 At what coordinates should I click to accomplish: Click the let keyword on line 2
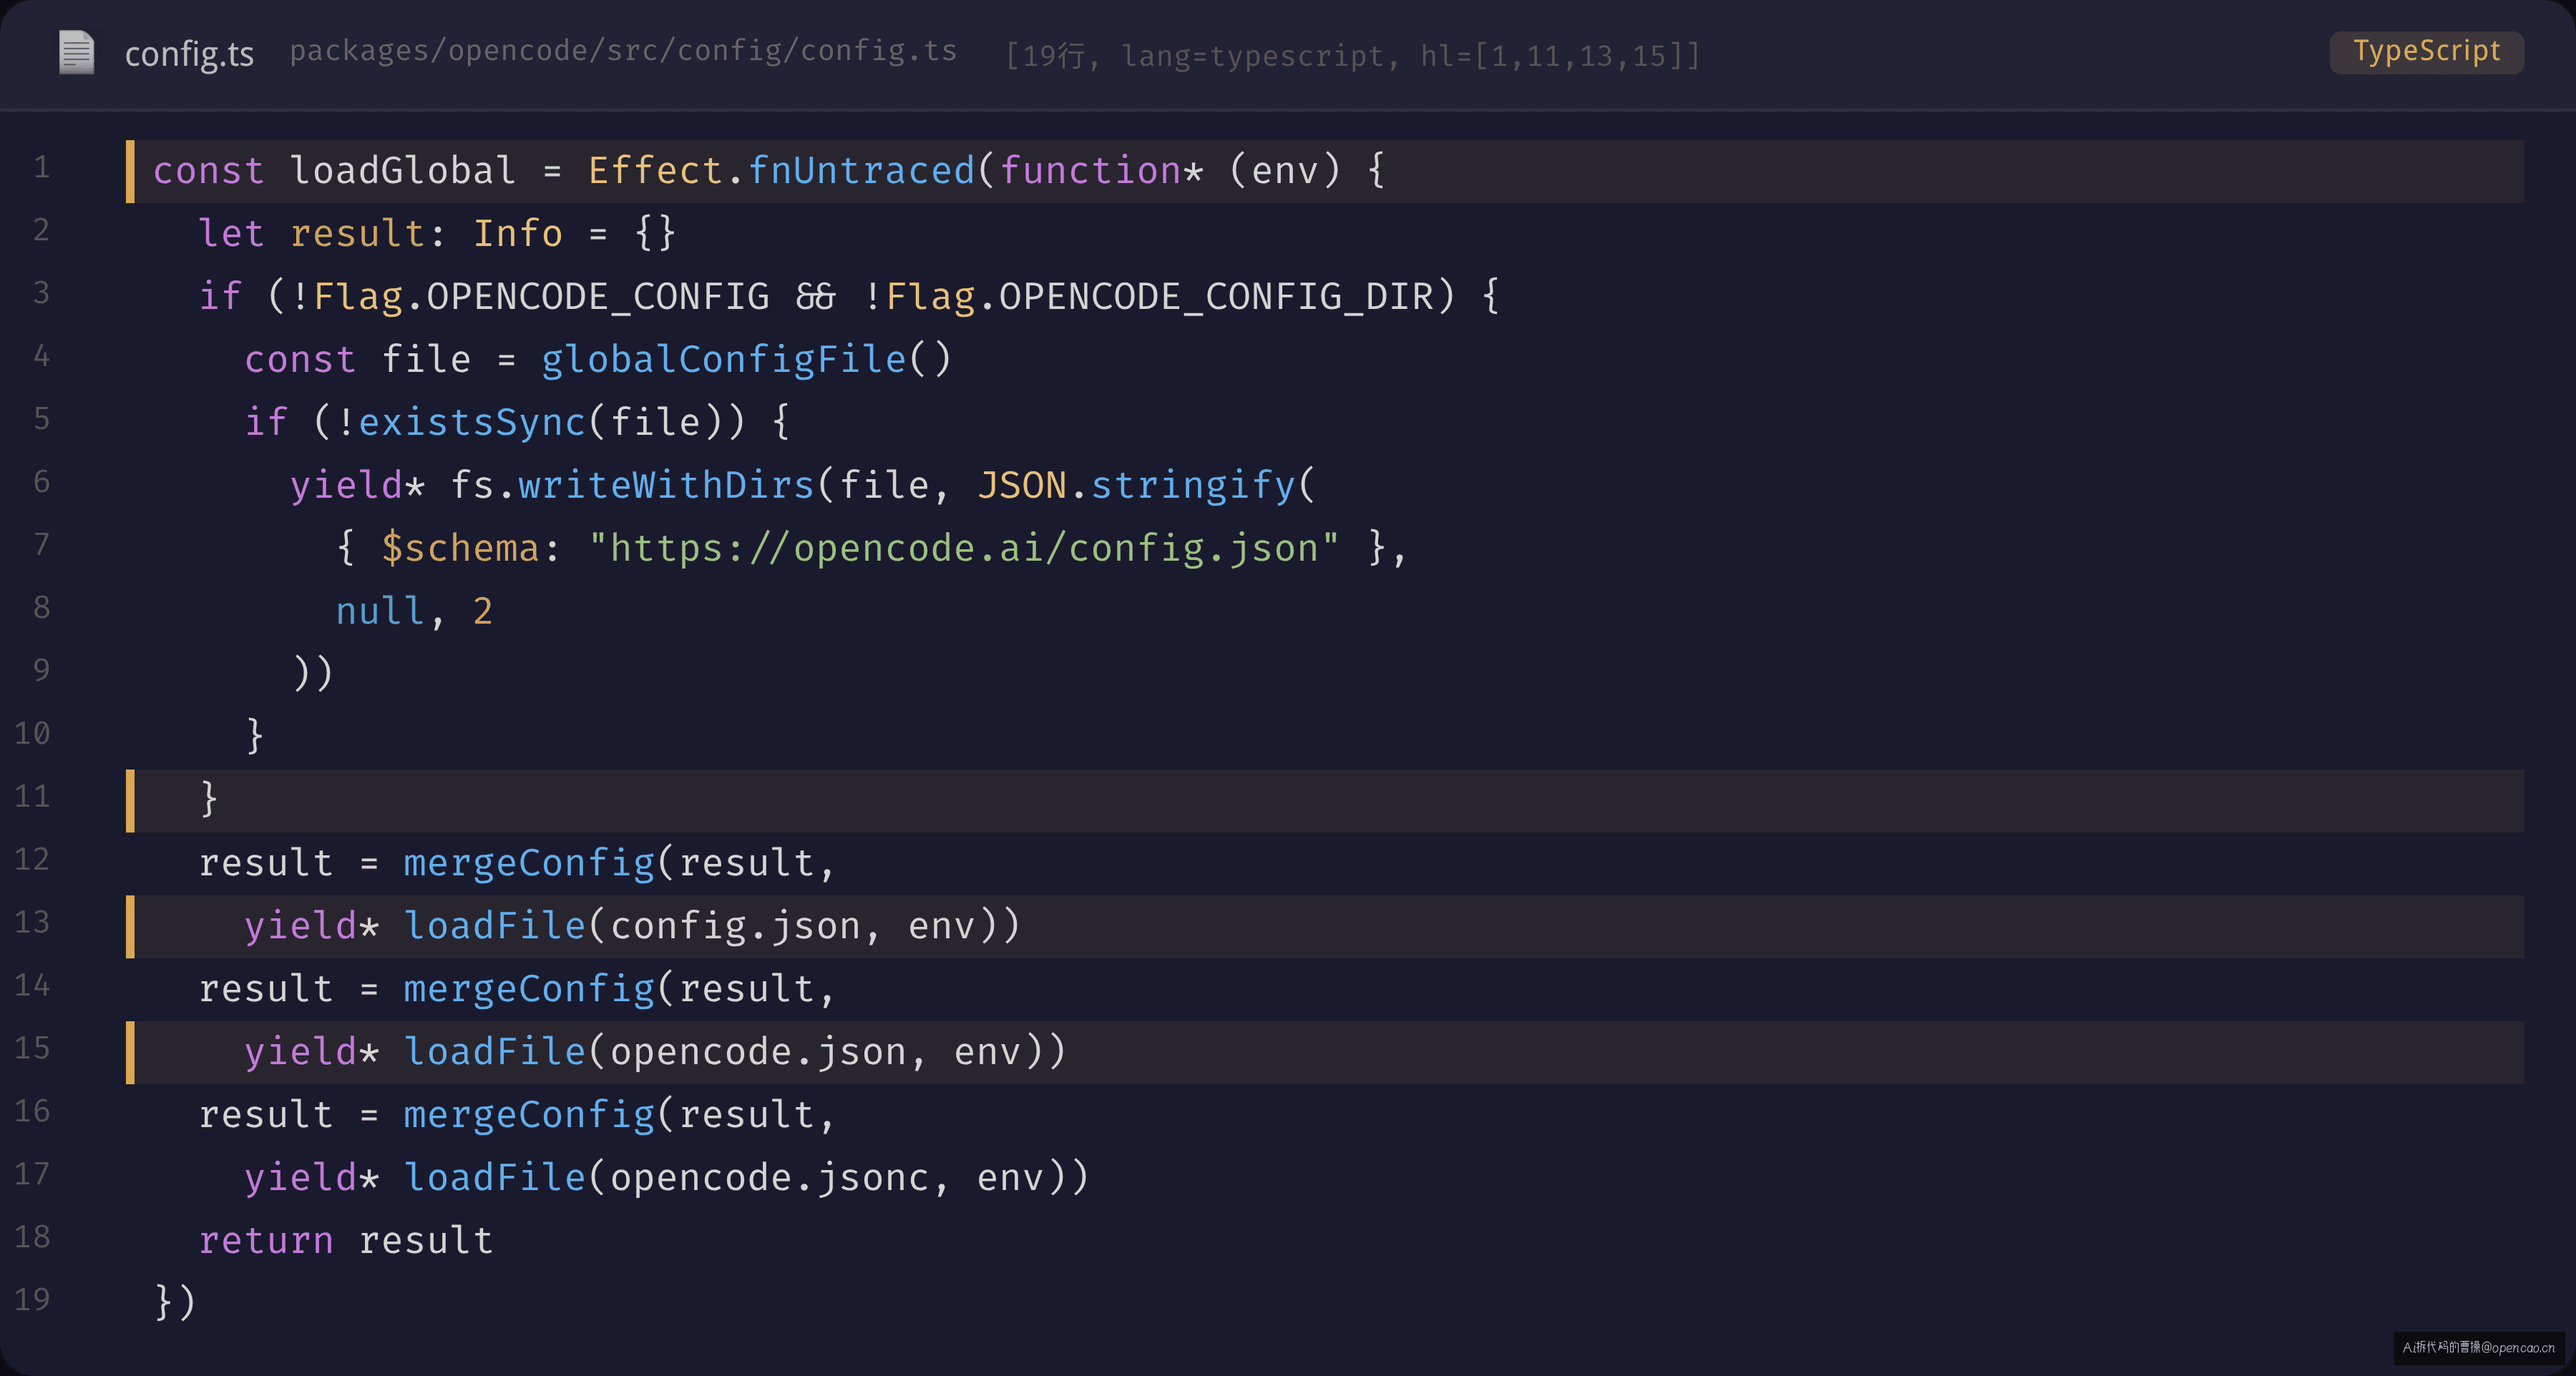click(x=231, y=234)
